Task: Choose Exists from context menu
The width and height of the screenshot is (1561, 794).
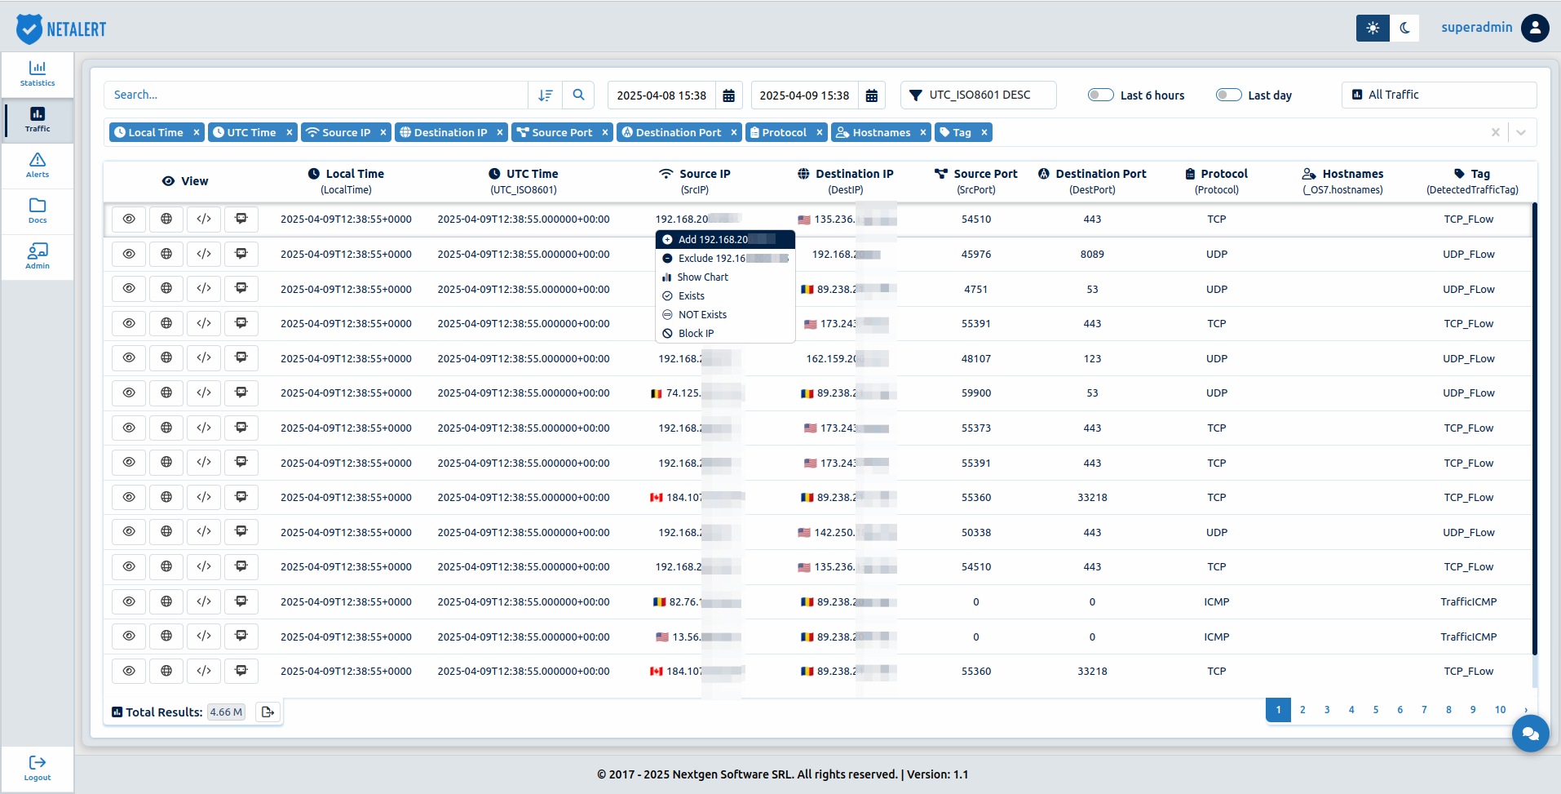Action: (725, 296)
